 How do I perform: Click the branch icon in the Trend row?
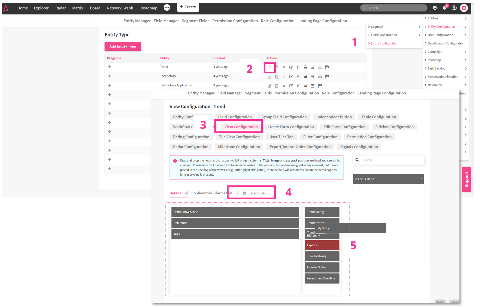(298, 67)
